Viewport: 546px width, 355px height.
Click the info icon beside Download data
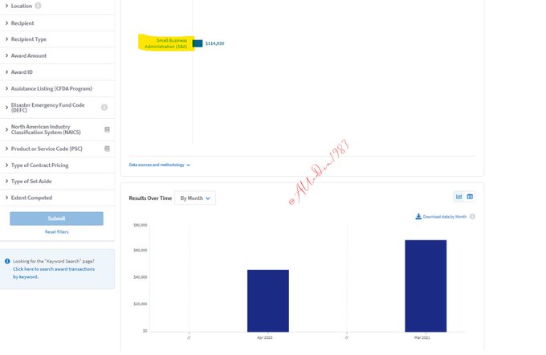[472, 217]
